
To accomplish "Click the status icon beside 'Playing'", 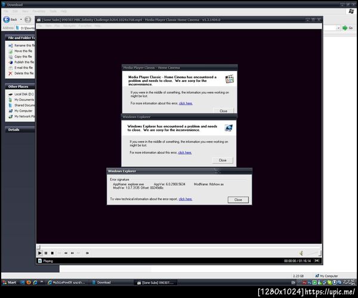I will pos(40,261).
